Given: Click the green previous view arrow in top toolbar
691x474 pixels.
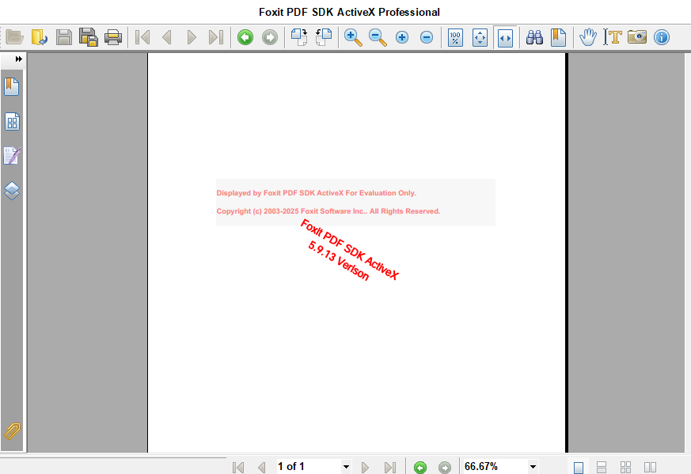Looking at the screenshot, I should (x=245, y=37).
